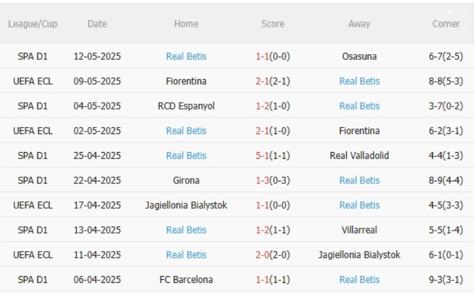Click the Date column header
Screen dimensions: 475x296
pyautogui.click(x=97, y=24)
